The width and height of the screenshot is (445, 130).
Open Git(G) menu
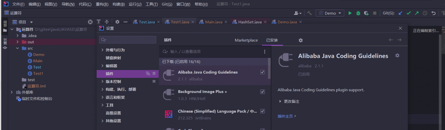(167, 4)
